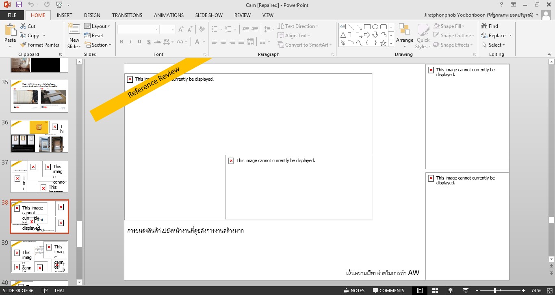The width and height of the screenshot is (555, 295).
Task: Justify the paragraph text
Action: pyautogui.click(x=242, y=42)
